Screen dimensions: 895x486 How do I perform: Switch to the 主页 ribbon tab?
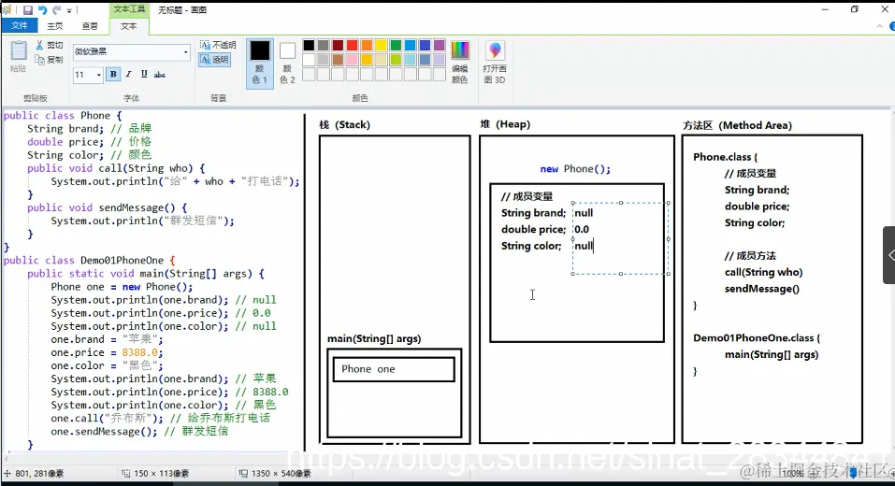click(55, 26)
